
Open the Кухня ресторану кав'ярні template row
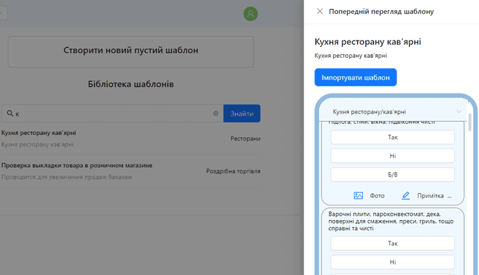(x=131, y=139)
